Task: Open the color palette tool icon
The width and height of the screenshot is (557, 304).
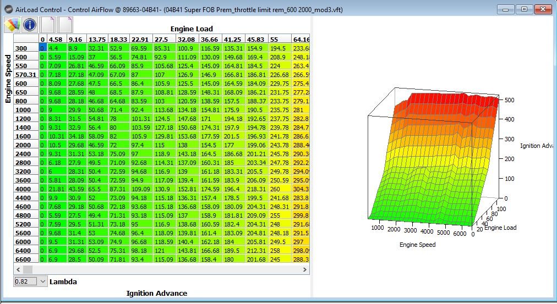Action: point(12,25)
